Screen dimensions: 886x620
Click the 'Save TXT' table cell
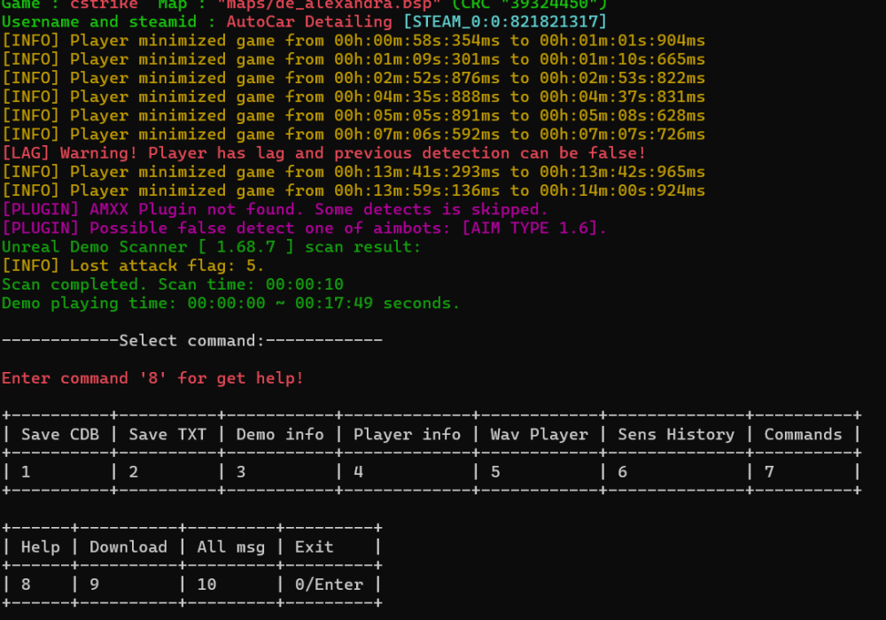(167, 434)
